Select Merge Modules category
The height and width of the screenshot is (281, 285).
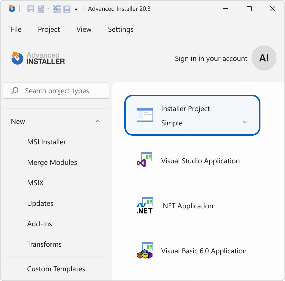point(52,163)
